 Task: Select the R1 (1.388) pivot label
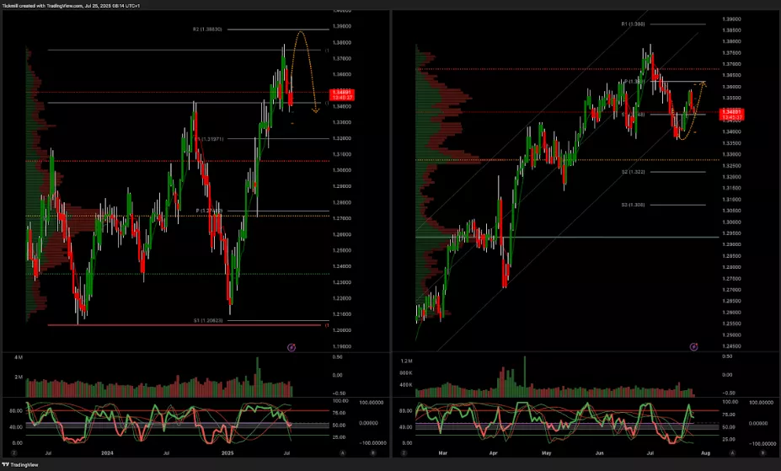632,24
